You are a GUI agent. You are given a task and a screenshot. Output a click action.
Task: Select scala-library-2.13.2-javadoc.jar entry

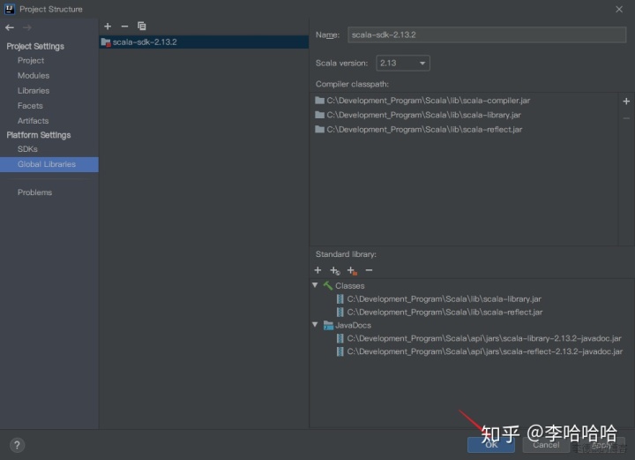pos(479,338)
